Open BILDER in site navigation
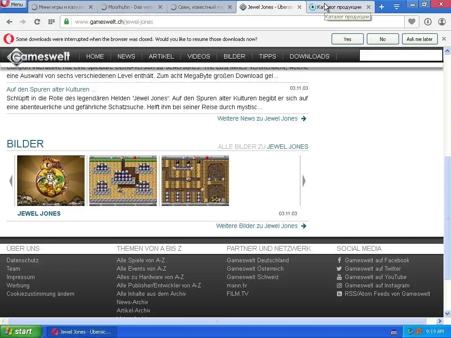 coord(234,56)
